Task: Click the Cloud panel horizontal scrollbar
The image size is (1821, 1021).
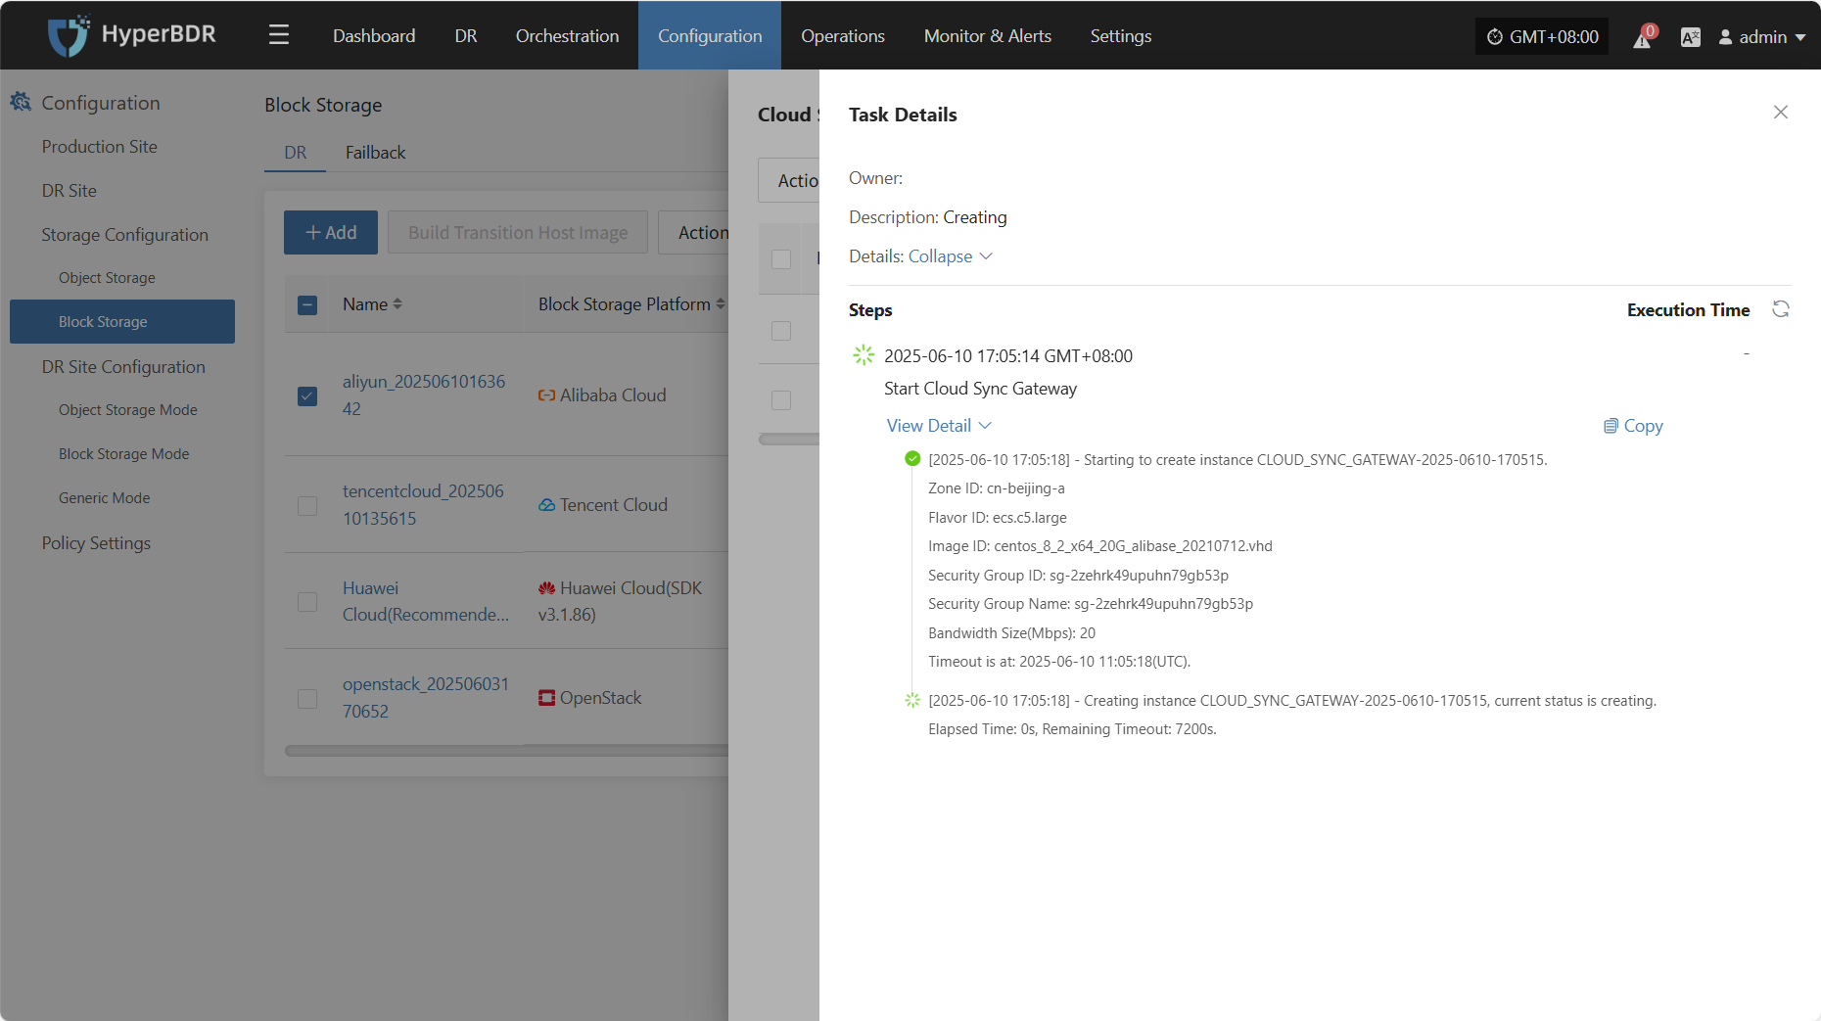Action: coord(789,440)
